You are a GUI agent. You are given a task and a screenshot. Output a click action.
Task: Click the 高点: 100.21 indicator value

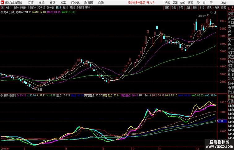63,95
